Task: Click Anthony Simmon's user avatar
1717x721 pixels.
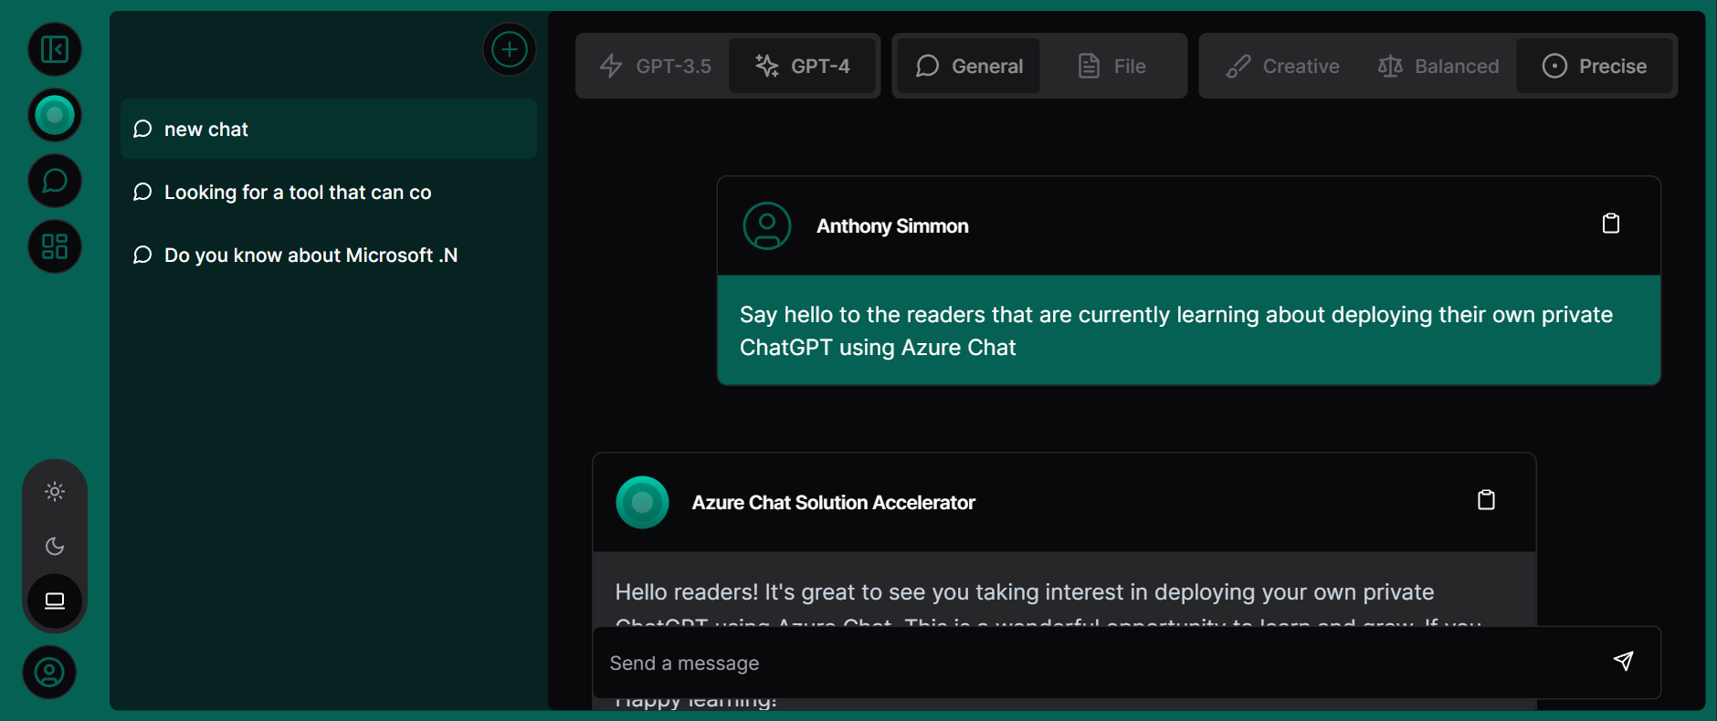Action: (767, 225)
